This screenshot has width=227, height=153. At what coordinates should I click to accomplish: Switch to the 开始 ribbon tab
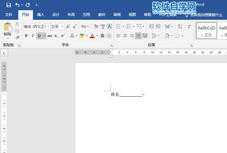tap(25, 15)
